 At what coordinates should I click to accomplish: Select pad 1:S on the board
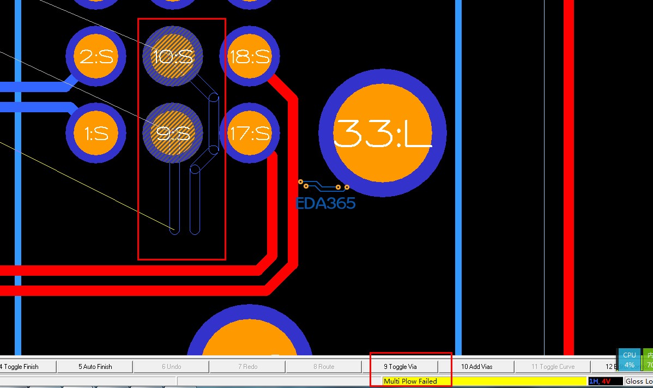click(96, 133)
